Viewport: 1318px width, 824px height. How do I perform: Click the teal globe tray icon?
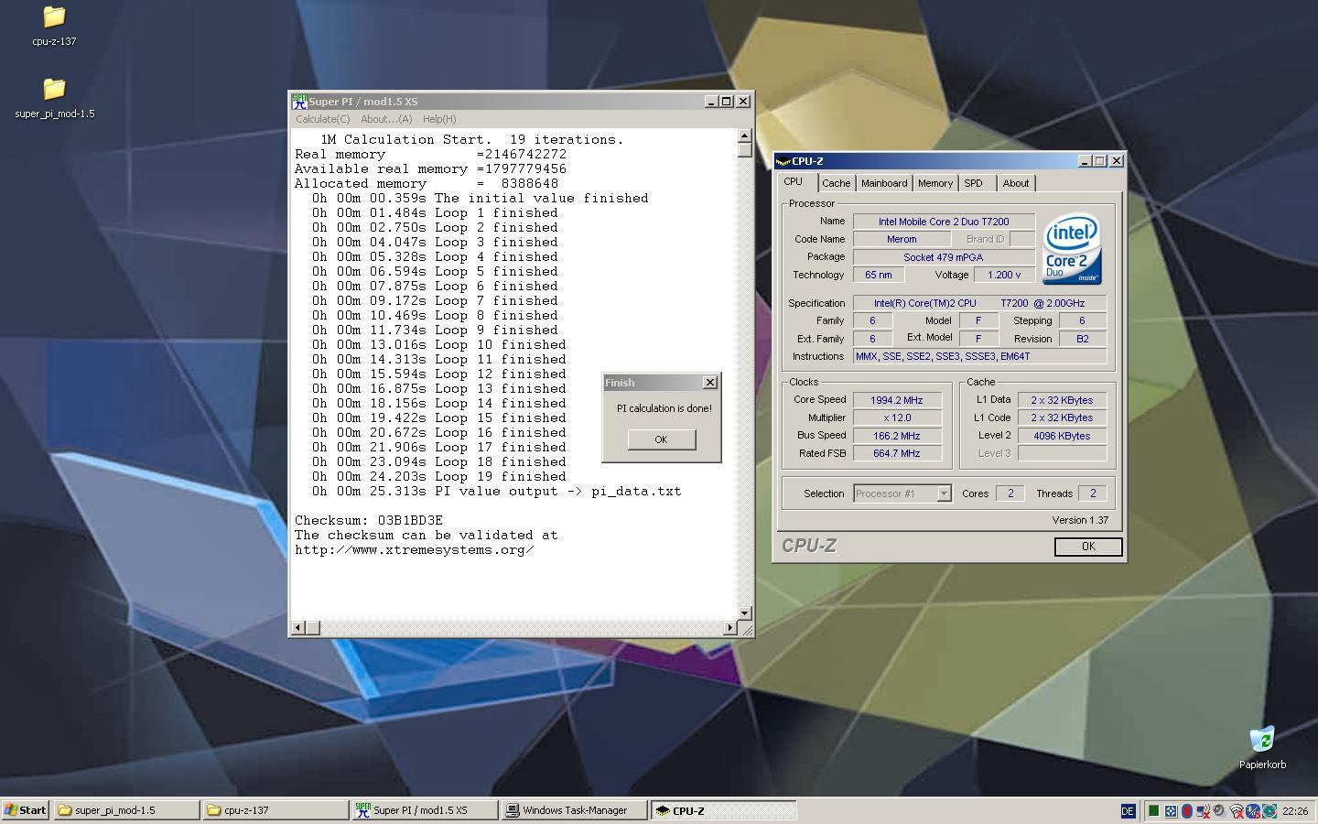tap(1269, 811)
